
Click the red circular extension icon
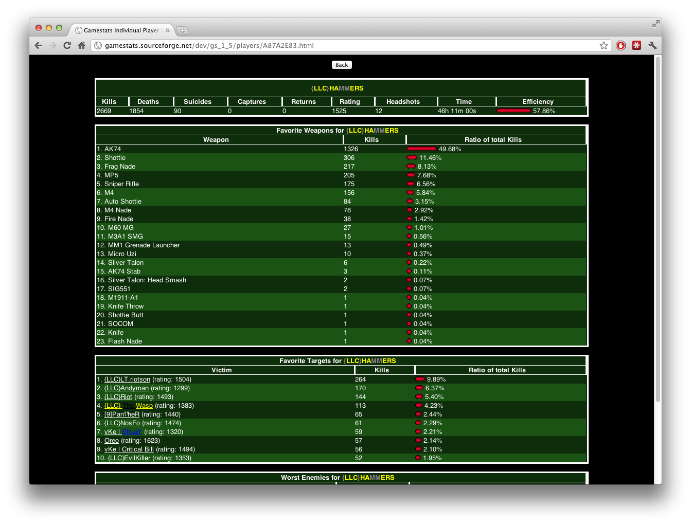(x=621, y=45)
